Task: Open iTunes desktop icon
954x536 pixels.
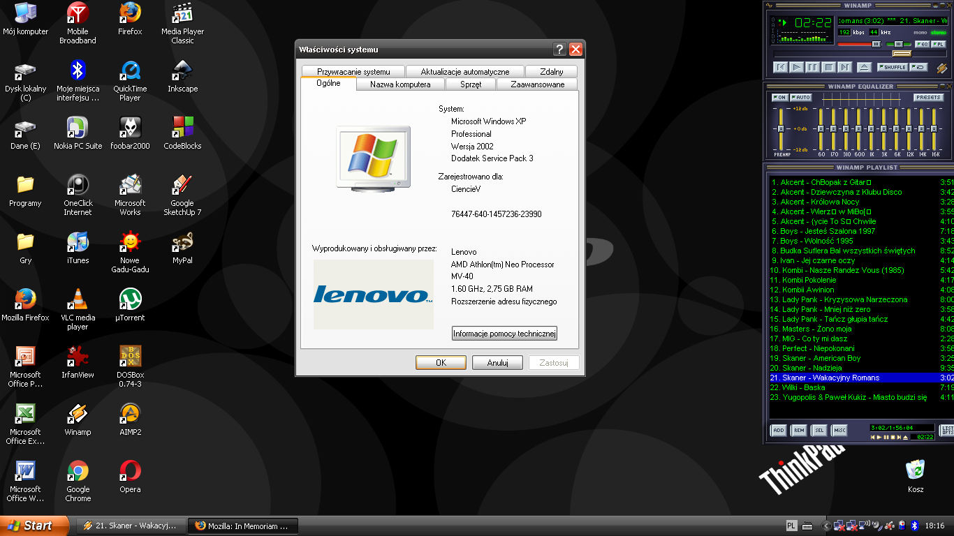Action: 78,248
